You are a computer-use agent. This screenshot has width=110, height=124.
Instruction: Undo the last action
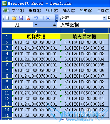36,18
